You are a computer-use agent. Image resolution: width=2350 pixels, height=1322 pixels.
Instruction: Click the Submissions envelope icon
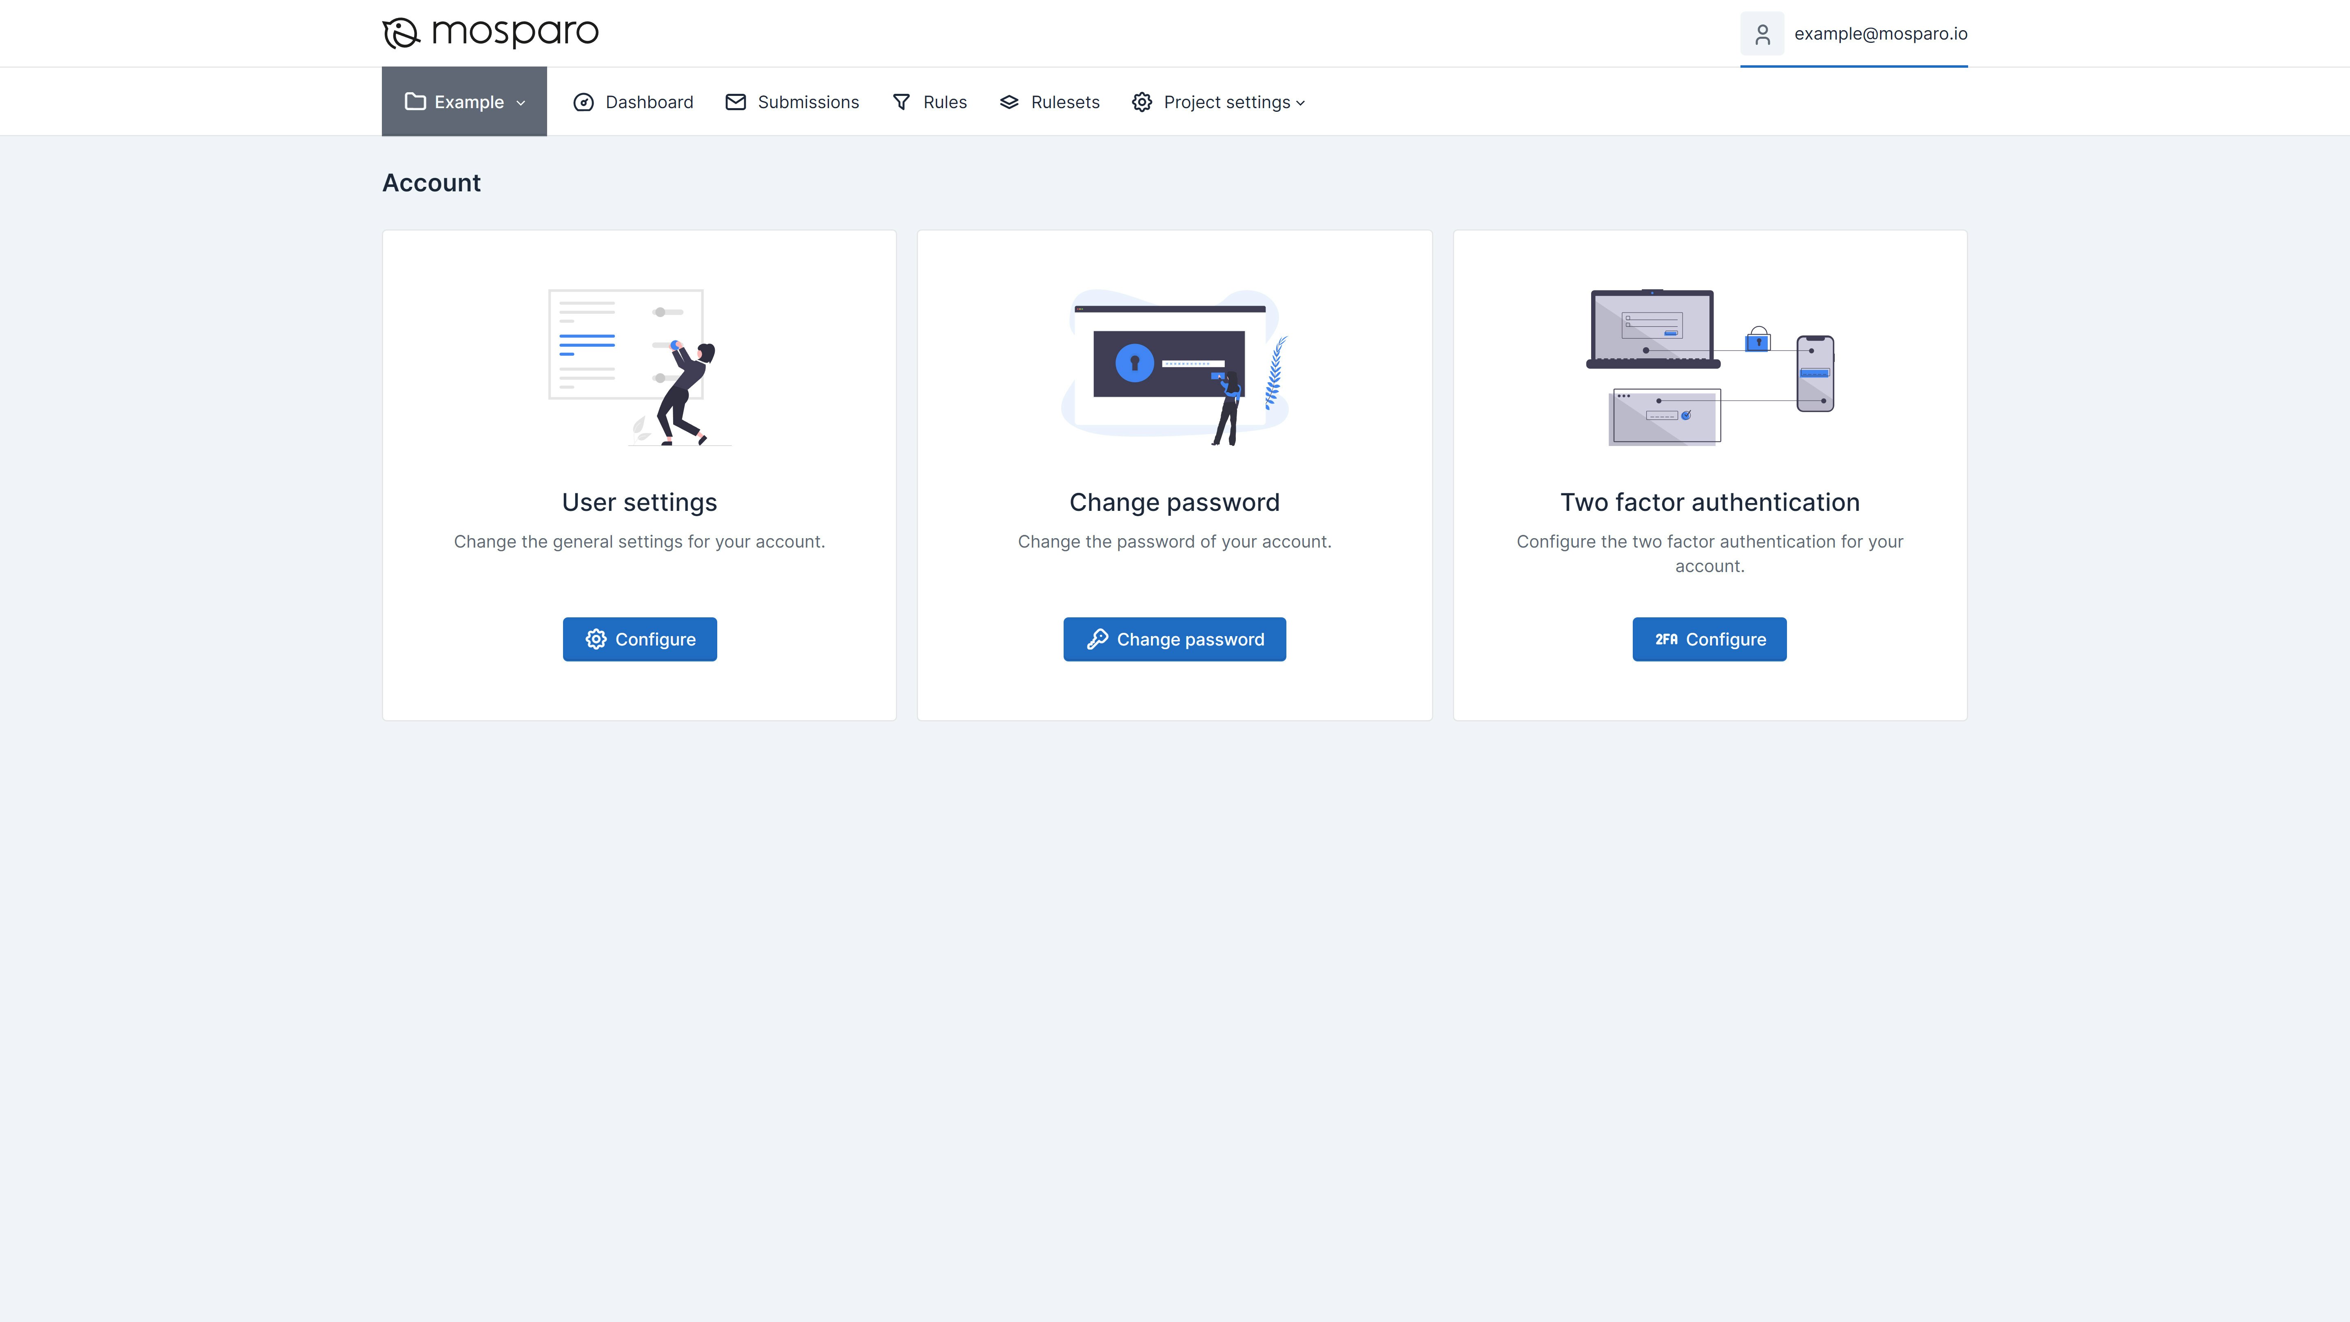pos(735,102)
